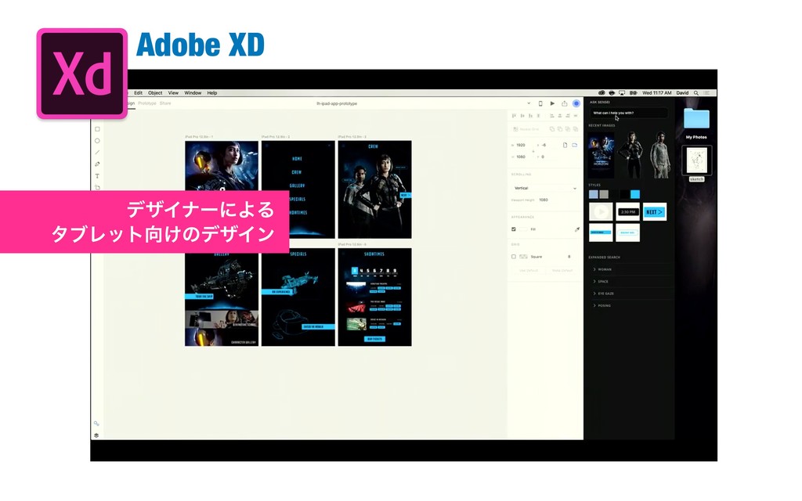Open Spotlight search in menu bar

click(x=696, y=93)
